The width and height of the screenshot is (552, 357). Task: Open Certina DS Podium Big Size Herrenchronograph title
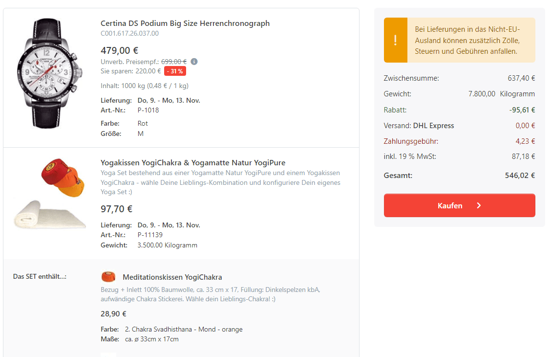185,23
